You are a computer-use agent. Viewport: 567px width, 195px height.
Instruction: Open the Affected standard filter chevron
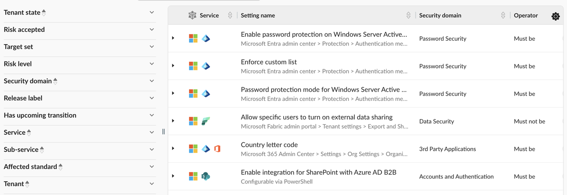click(151, 167)
